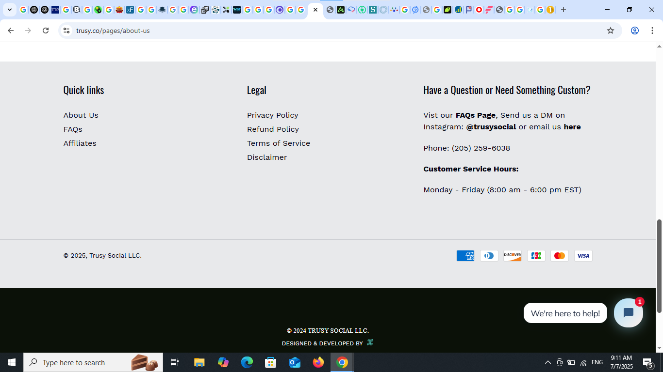Image resolution: width=663 pixels, height=372 pixels.
Task: Open the Windows Start menu
Action: point(12,362)
